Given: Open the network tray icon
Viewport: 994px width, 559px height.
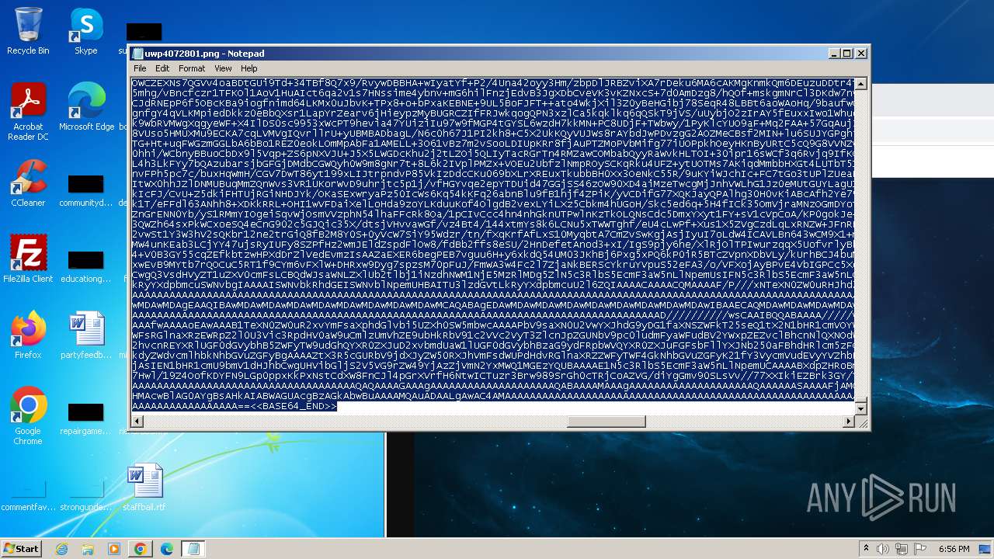Looking at the screenshot, I should (902, 549).
